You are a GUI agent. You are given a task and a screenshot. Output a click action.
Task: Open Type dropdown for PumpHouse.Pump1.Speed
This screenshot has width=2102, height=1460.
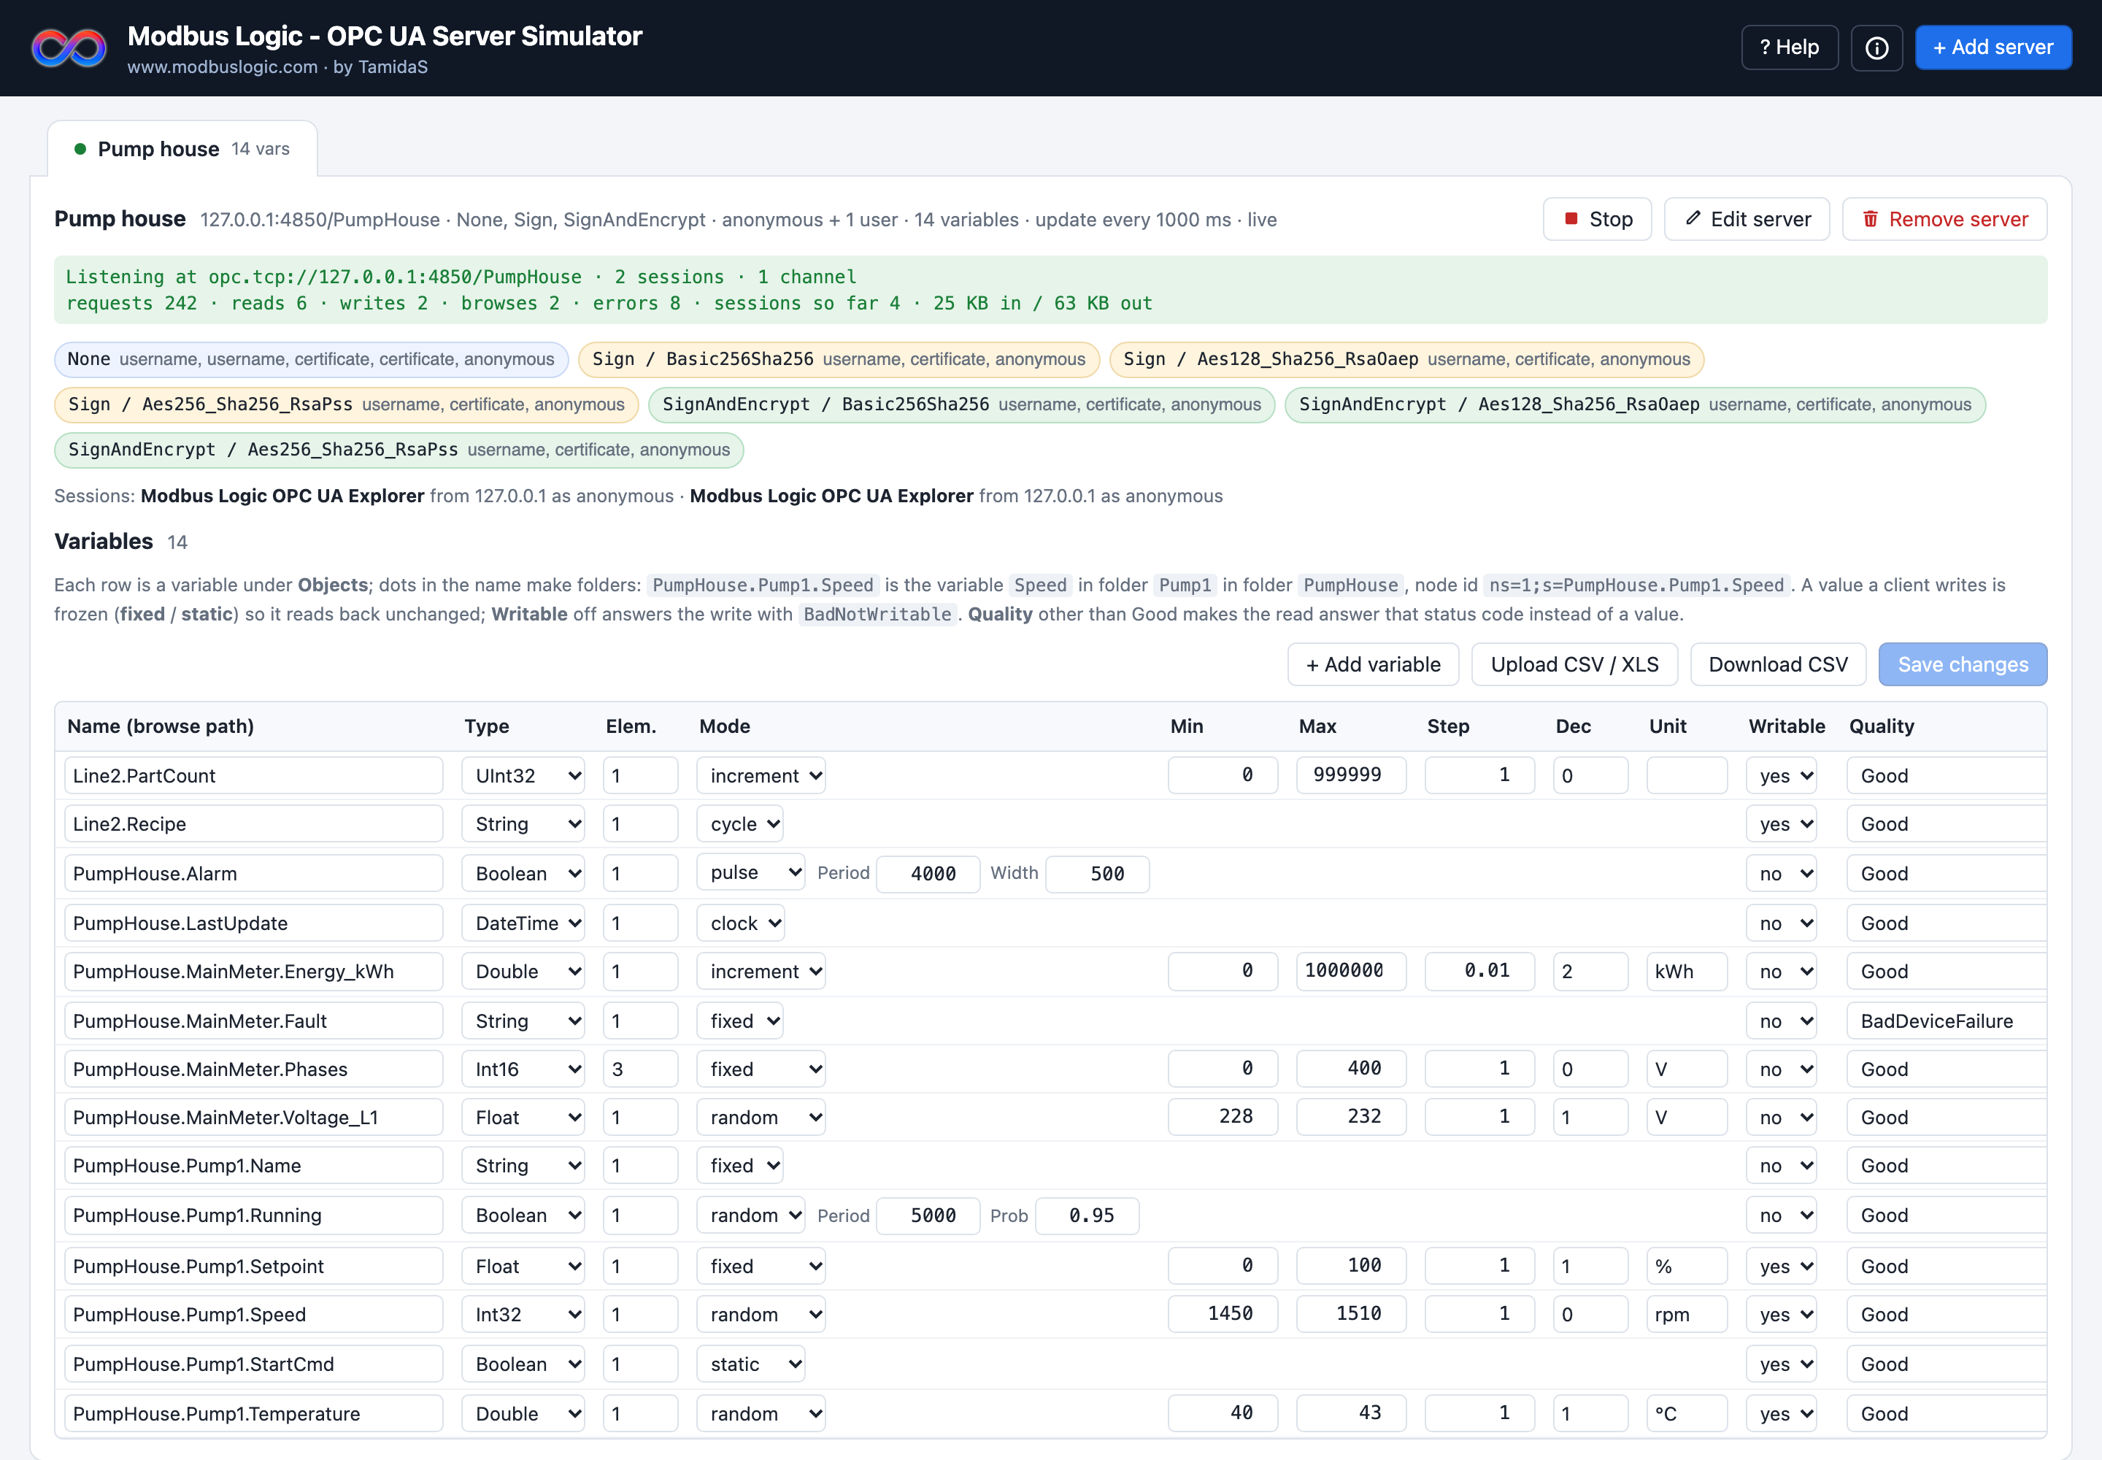[x=523, y=1315]
